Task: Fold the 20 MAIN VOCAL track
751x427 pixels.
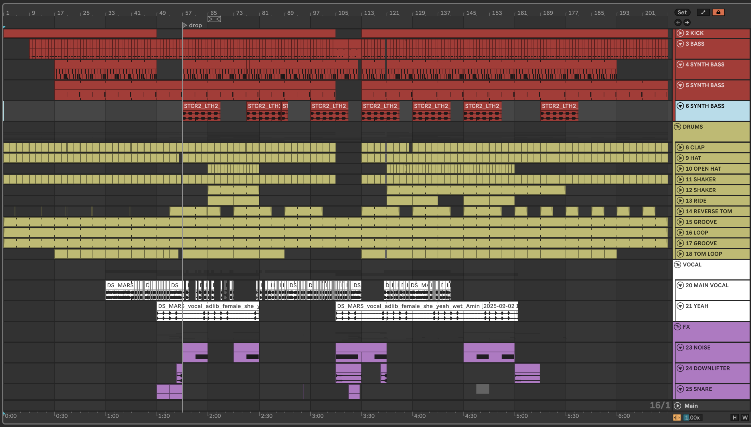Action: (x=680, y=285)
